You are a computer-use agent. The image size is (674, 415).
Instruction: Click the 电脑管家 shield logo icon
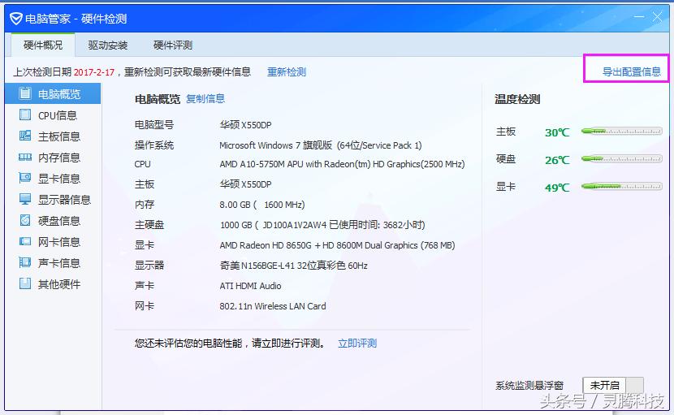(x=16, y=19)
